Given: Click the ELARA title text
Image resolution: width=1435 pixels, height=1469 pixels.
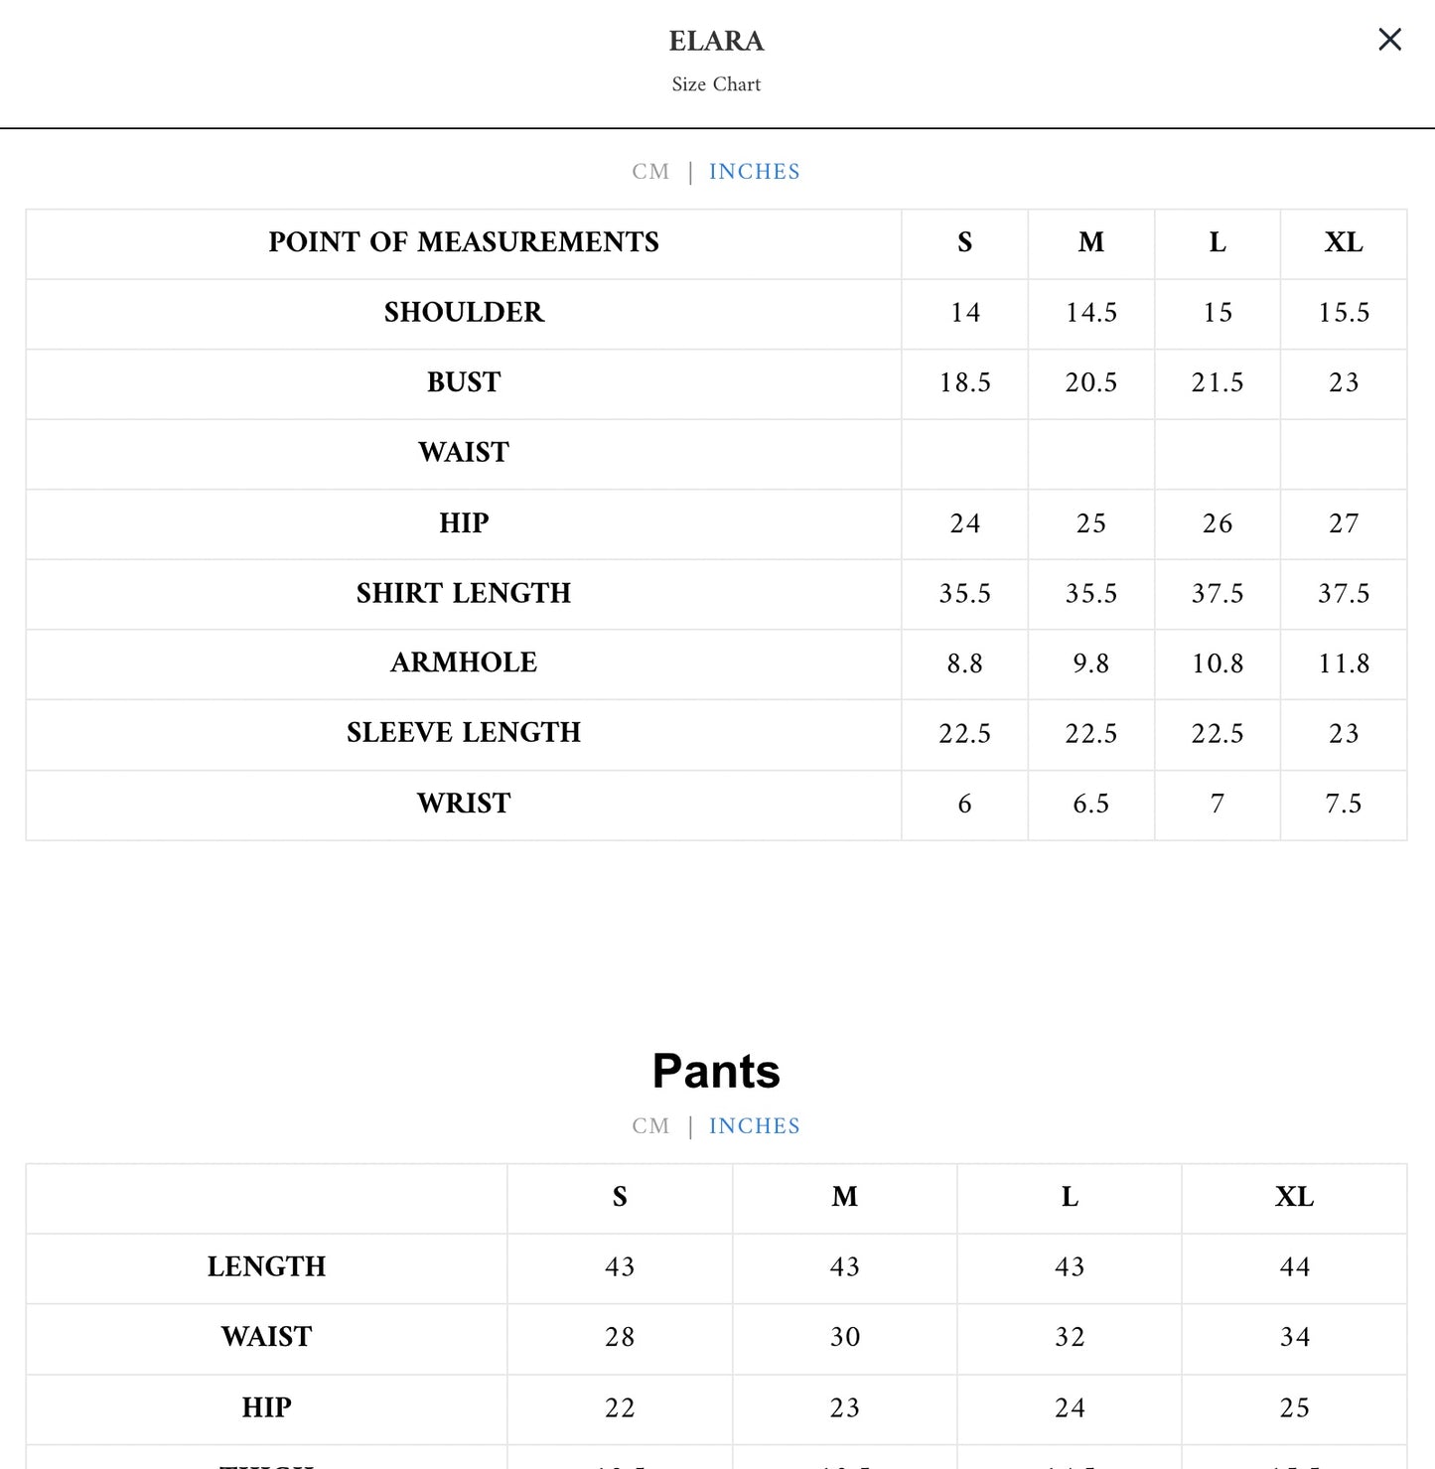Looking at the screenshot, I should [x=716, y=41].
